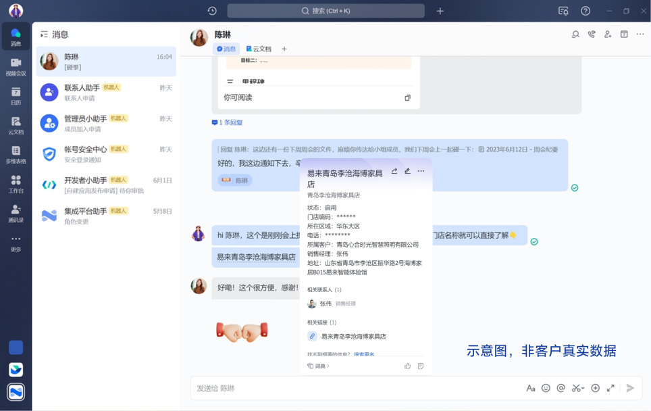Open 帐号安全中心 conversation
Image resolution: width=651 pixels, height=411 pixels.
click(x=106, y=154)
